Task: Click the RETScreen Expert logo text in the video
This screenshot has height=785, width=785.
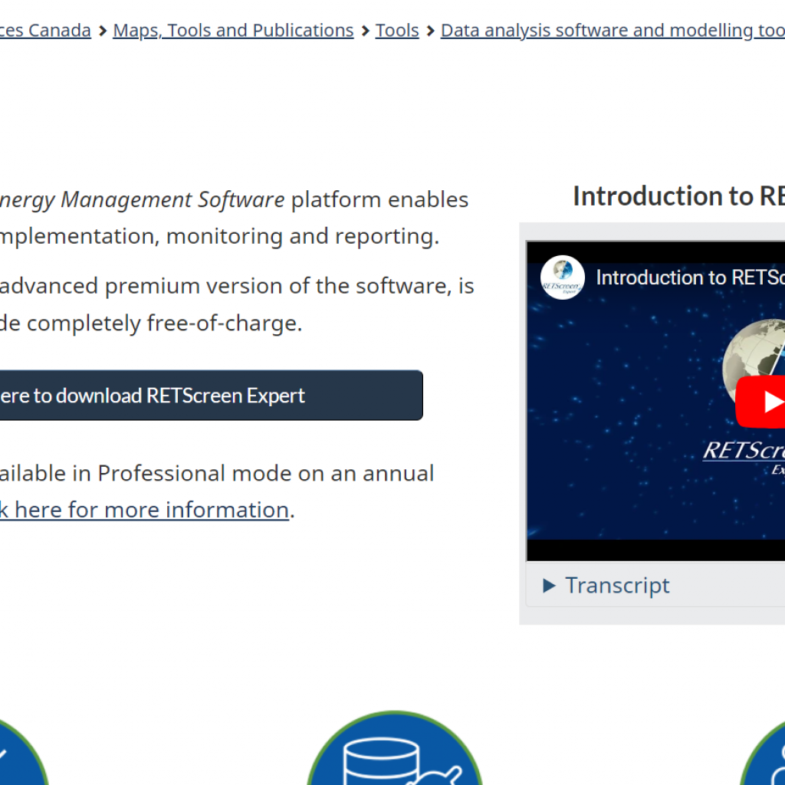Action: (744, 451)
